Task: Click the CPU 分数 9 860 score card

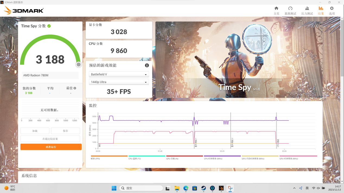Action: (119, 49)
